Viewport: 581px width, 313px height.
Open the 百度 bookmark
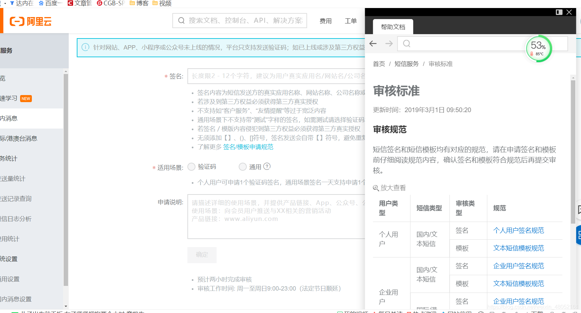click(51, 3)
